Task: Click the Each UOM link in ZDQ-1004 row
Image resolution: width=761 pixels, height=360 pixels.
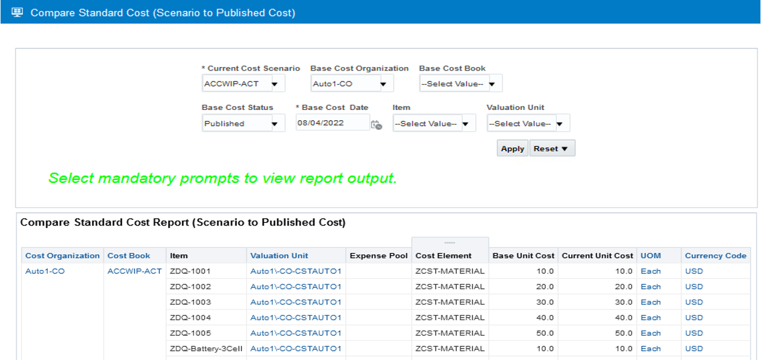Action: click(650, 317)
